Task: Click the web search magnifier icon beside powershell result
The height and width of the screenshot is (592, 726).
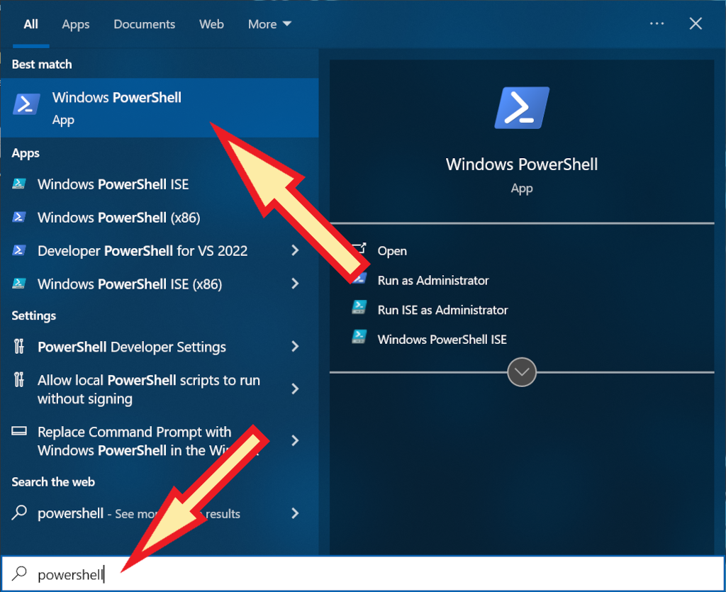Action: (19, 513)
